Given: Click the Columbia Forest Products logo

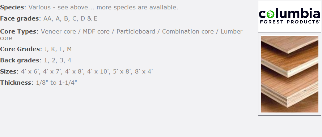Looking at the screenshot, I should [289, 16].
